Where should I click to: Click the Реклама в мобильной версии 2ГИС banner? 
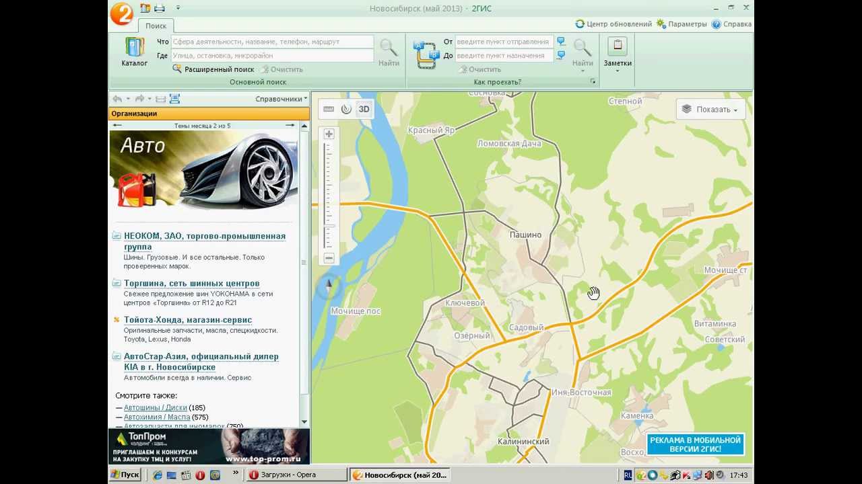point(696,444)
